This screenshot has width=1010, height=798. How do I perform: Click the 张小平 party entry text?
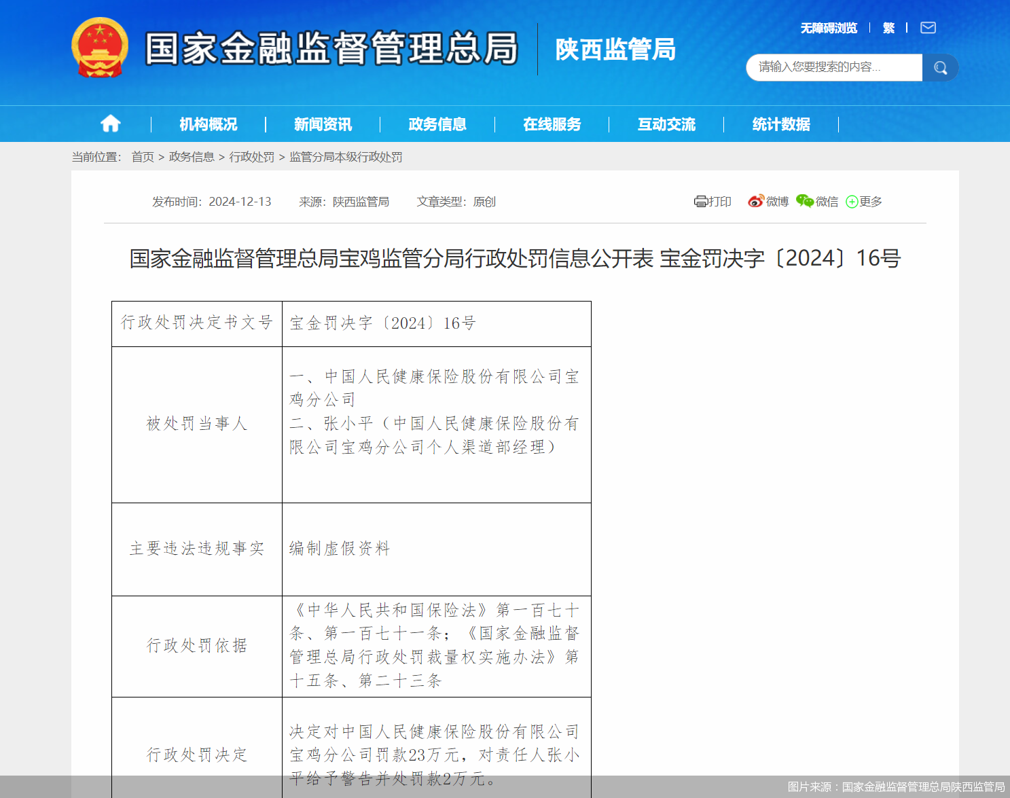(433, 435)
